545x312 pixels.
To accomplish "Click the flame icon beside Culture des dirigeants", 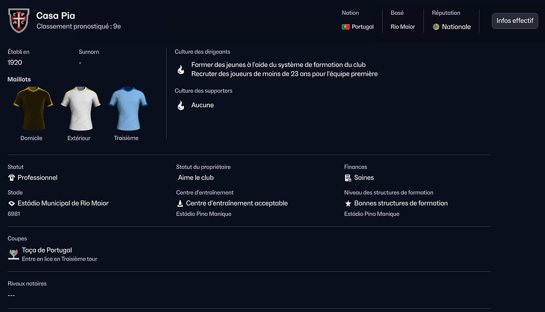I will click(x=180, y=69).
